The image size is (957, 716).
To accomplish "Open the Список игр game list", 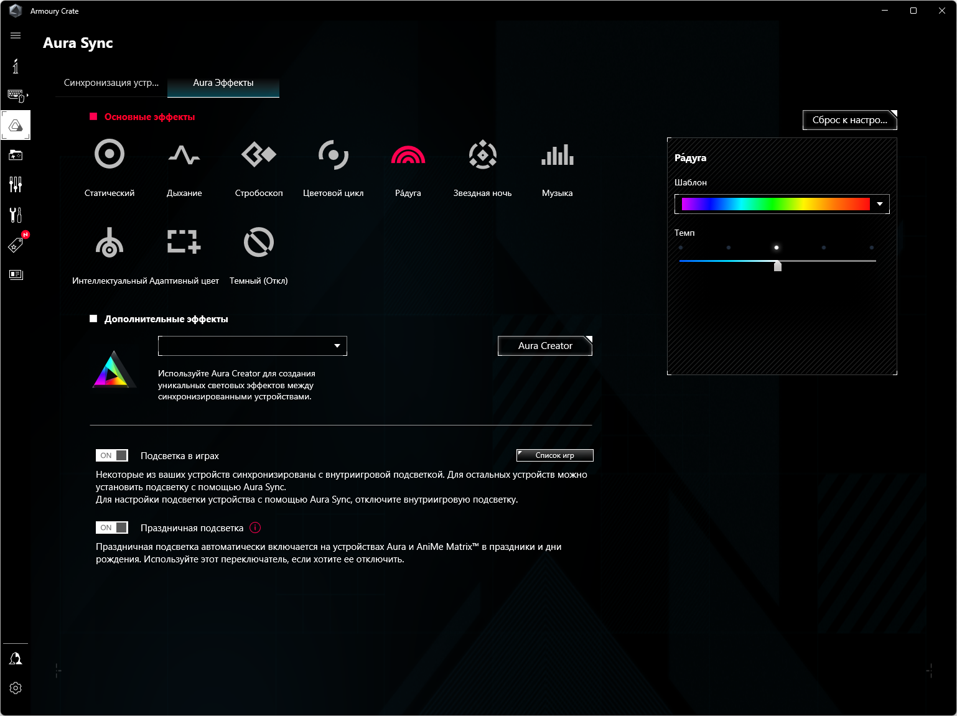I will click(555, 455).
